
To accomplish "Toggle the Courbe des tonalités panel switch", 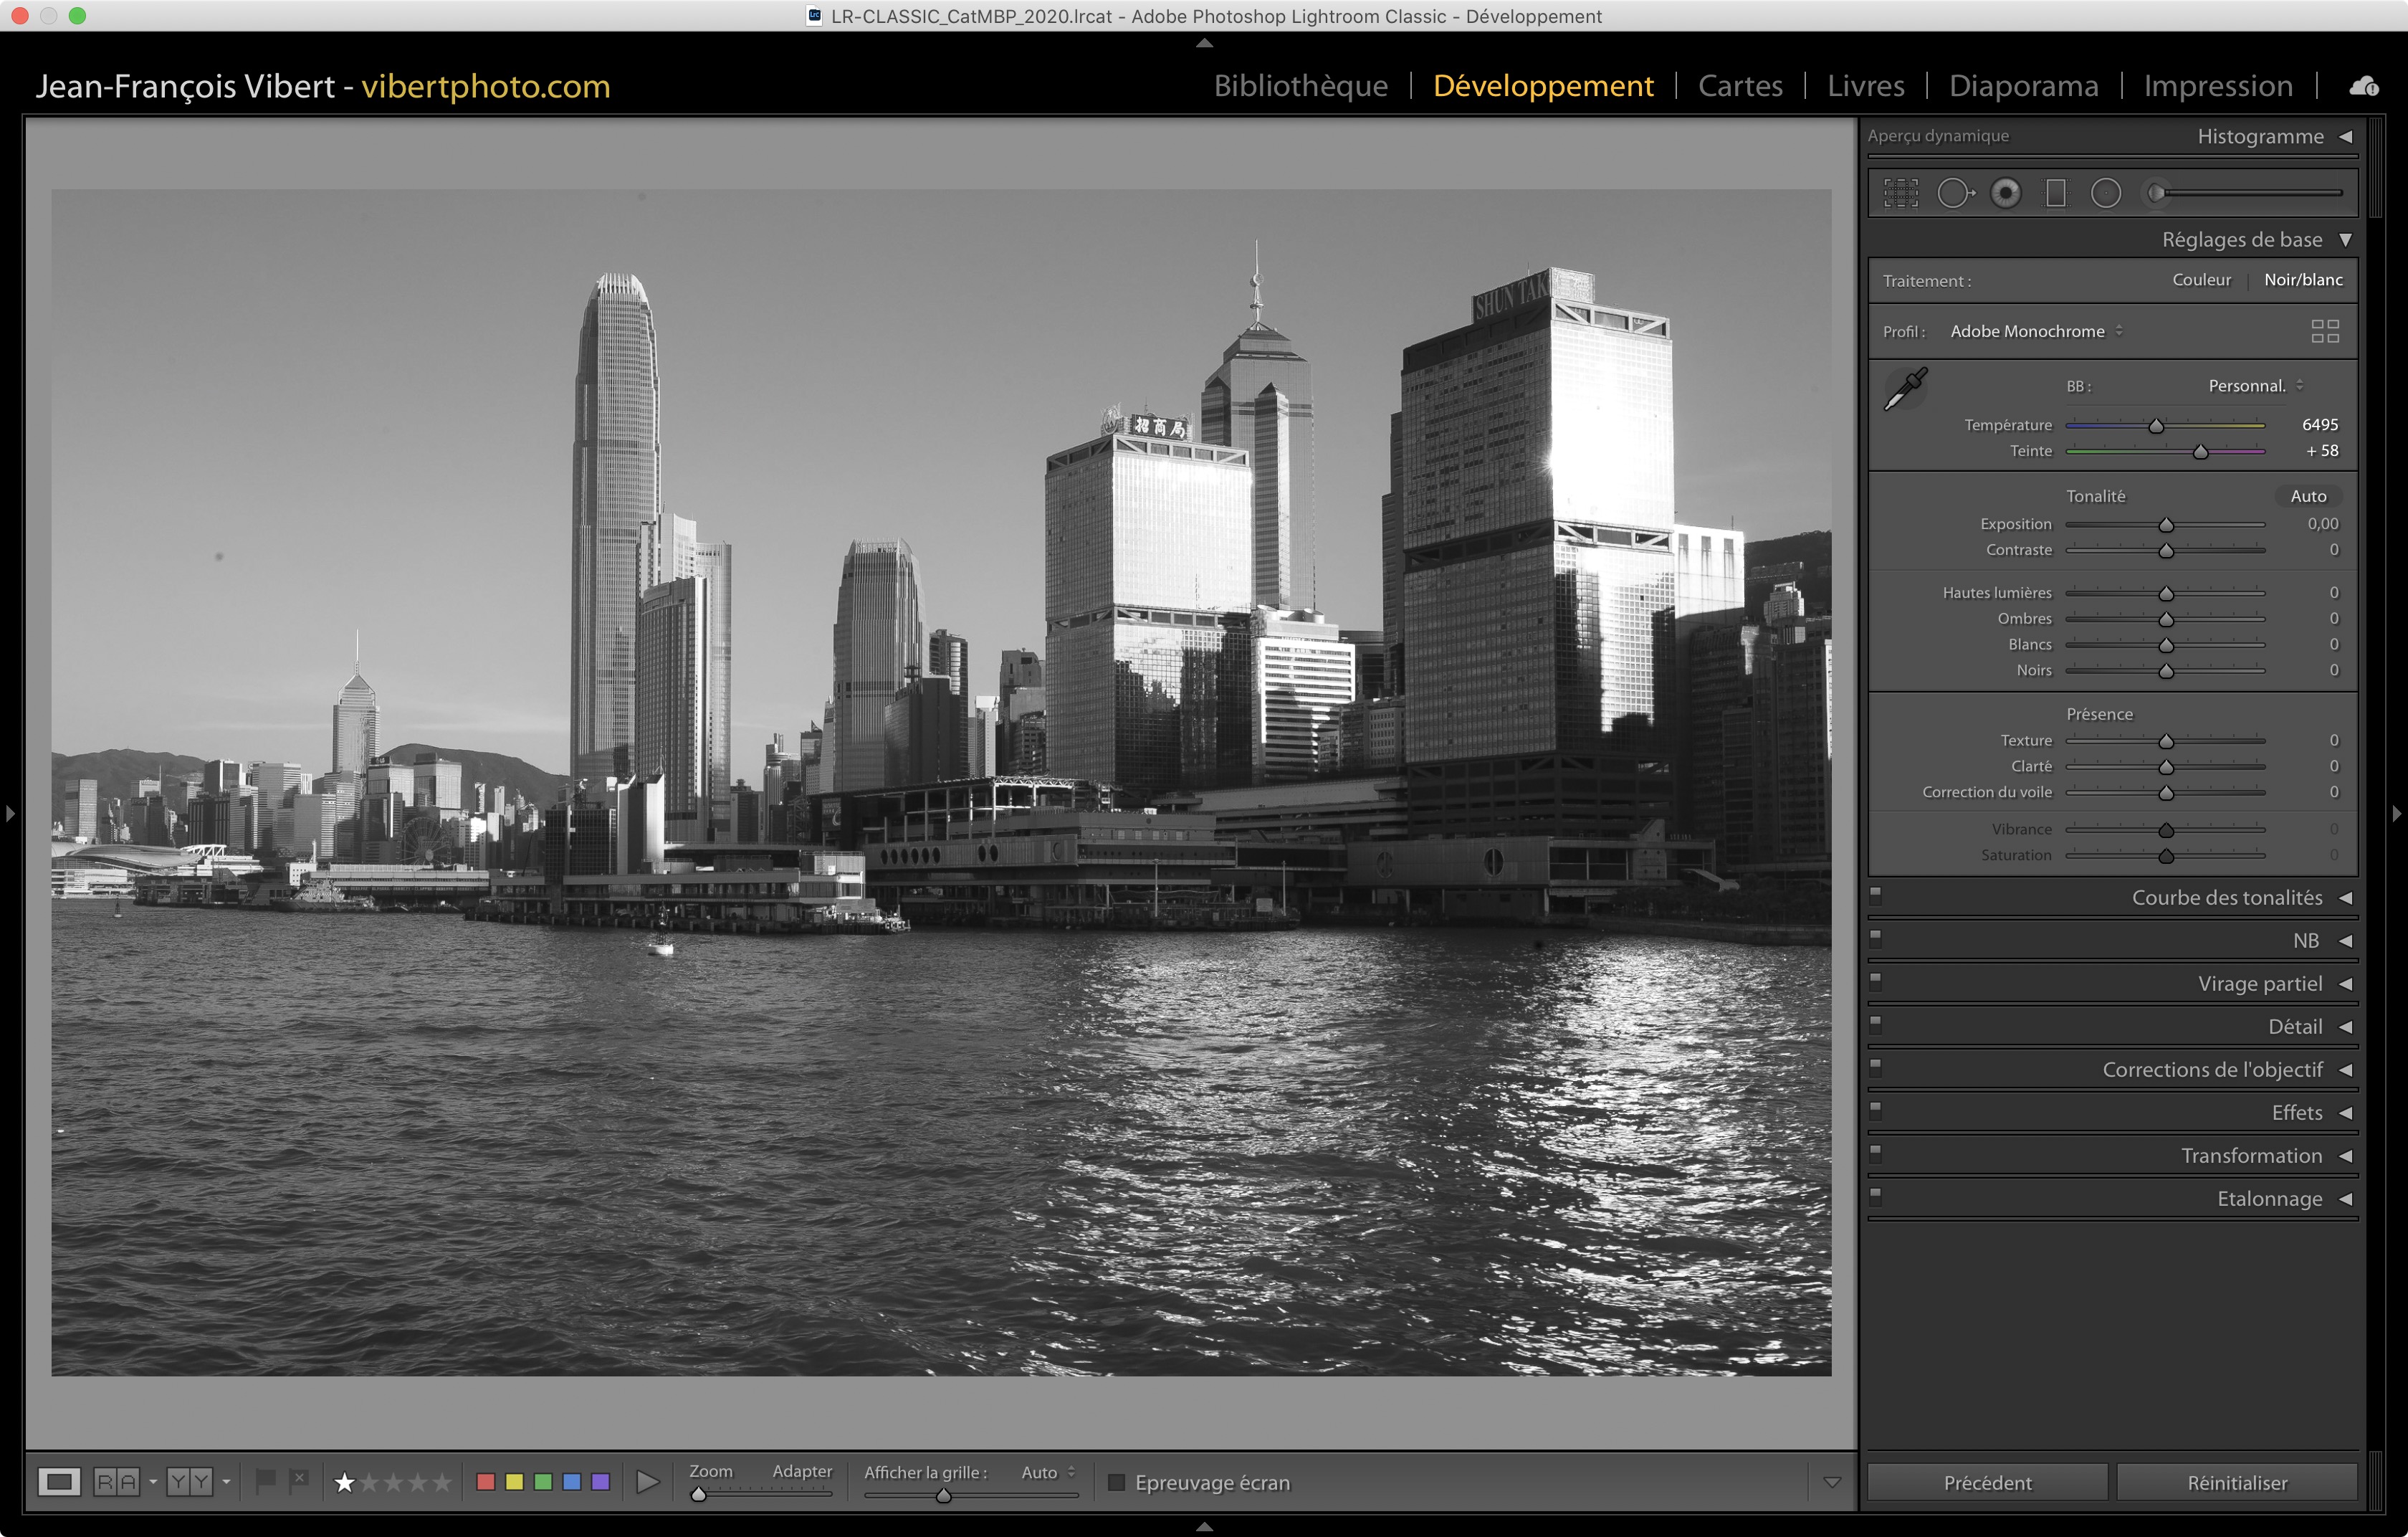I will point(1876,895).
